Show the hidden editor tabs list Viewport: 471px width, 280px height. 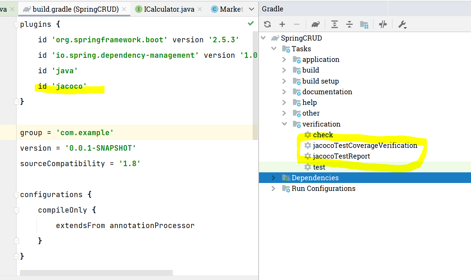252,9
